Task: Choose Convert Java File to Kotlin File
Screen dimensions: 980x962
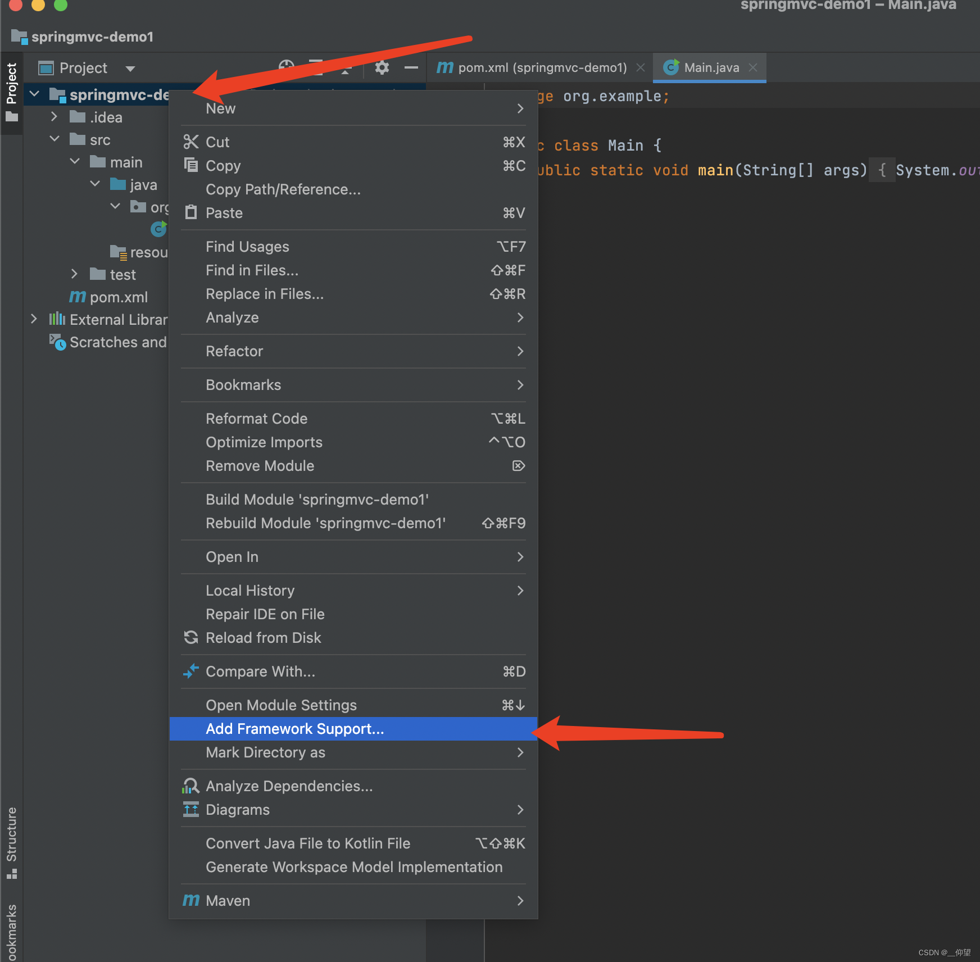Action: 353,843
